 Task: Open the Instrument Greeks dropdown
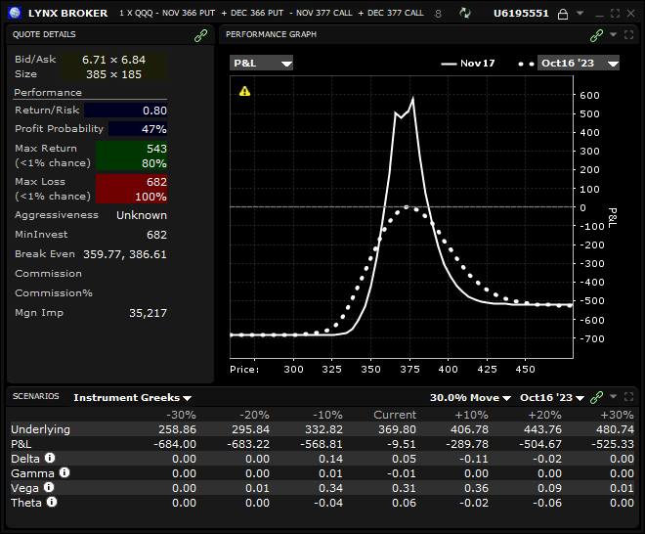click(133, 398)
